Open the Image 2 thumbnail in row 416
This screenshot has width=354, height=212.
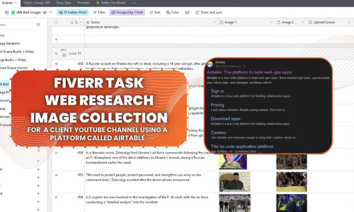(291, 203)
